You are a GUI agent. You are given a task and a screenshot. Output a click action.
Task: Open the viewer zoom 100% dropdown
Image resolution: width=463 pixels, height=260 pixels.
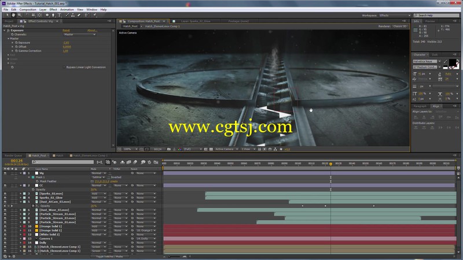pyautogui.click(x=131, y=149)
